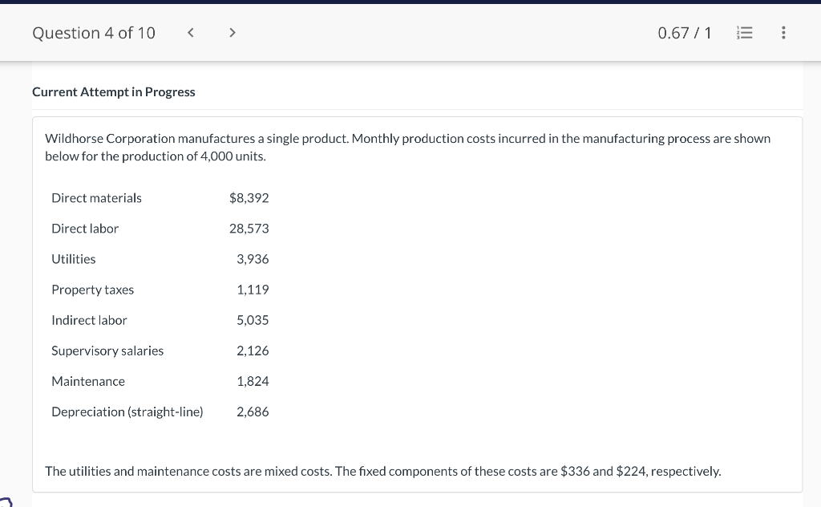Select the Utilities row label

73,259
